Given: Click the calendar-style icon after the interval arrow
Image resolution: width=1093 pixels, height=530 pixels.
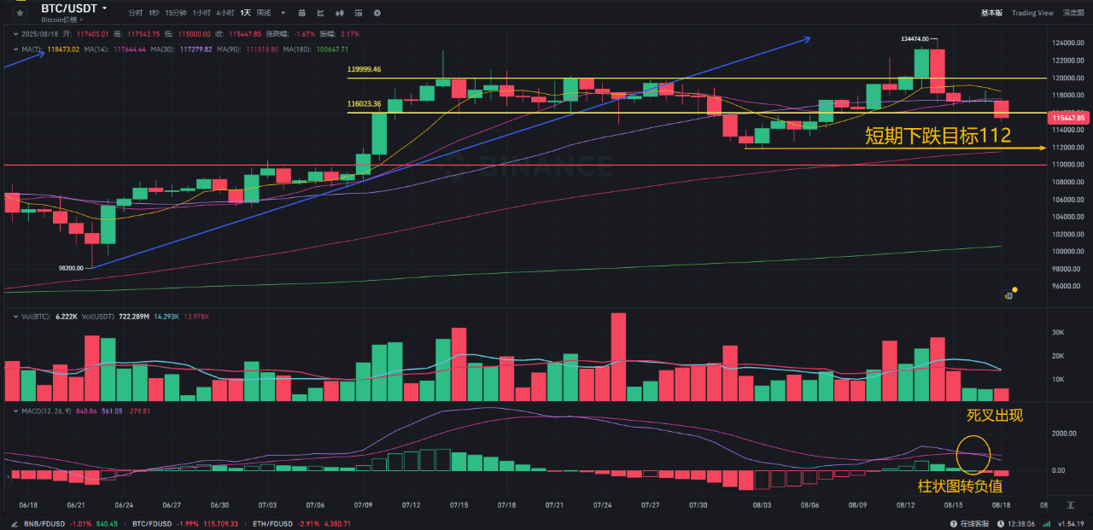Looking at the screenshot, I should point(303,13).
